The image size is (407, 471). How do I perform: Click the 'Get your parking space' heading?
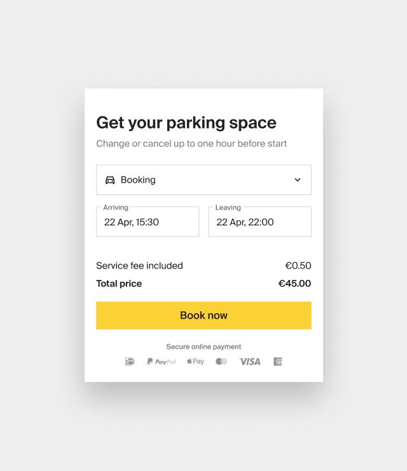(x=186, y=123)
